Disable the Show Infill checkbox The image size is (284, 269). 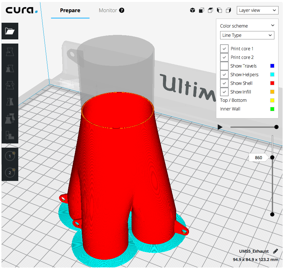point(224,92)
